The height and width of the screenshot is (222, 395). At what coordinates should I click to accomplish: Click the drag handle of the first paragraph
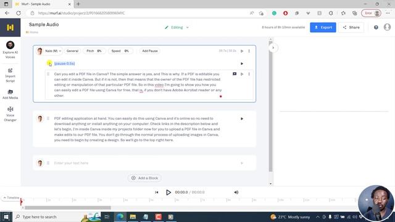tap(48, 74)
